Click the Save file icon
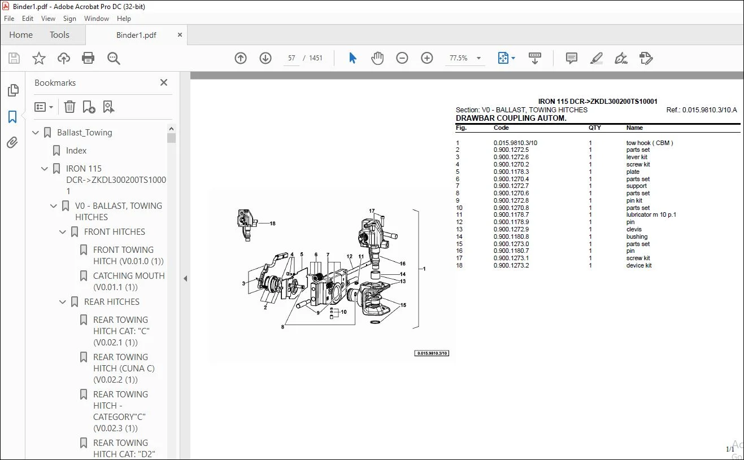Viewport: 744px width, 460px height. tap(14, 58)
